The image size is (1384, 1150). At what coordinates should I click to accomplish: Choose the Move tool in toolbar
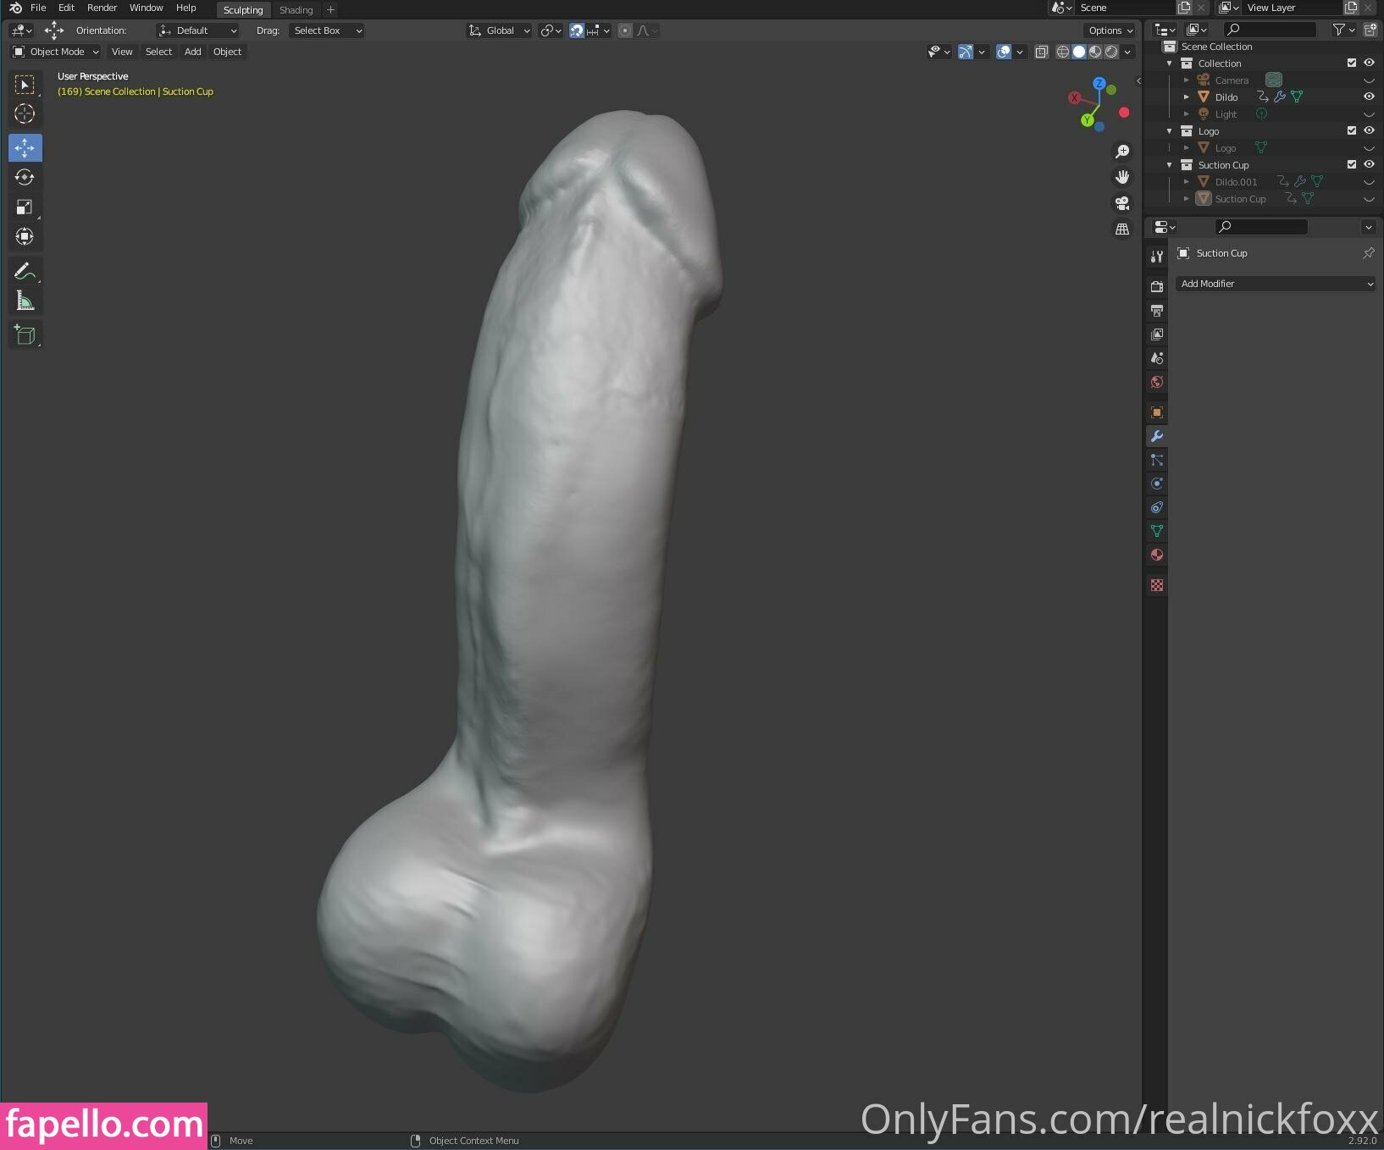[25, 148]
